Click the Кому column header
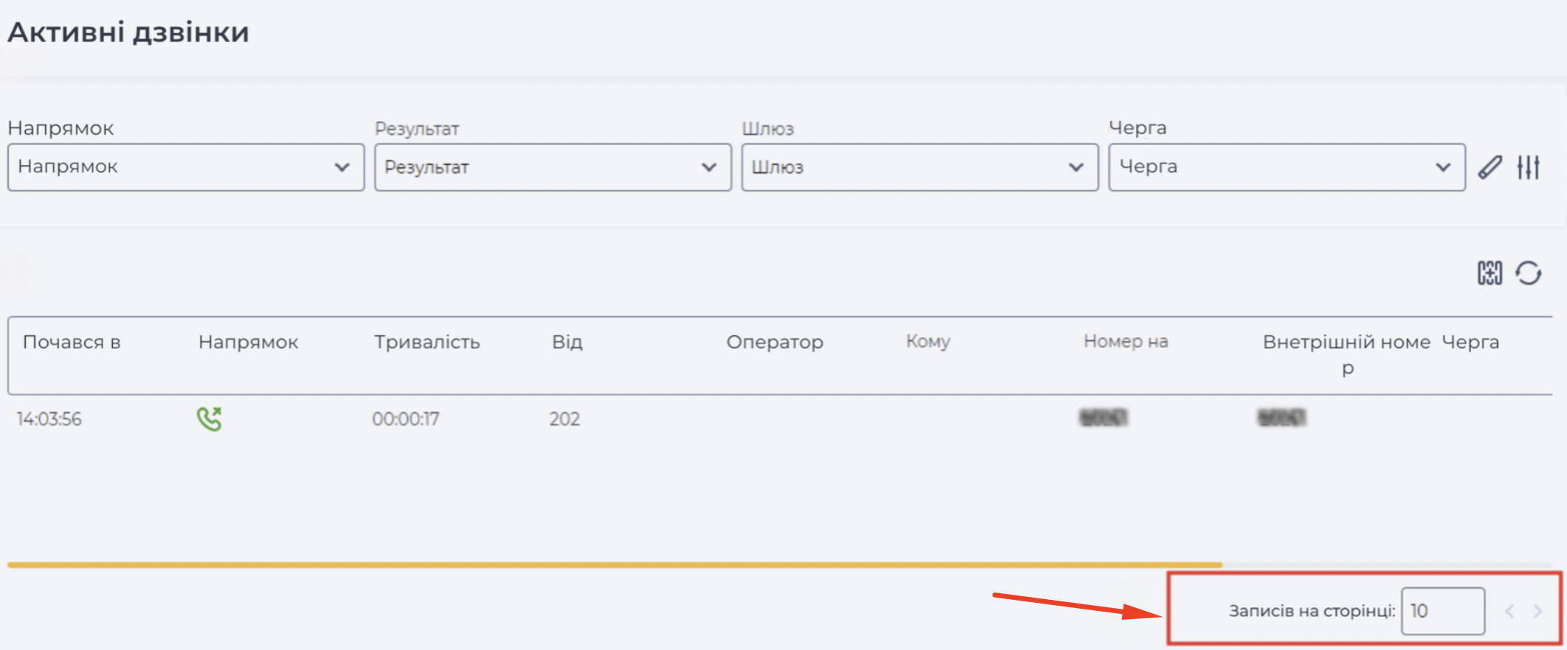Viewport: 1567px width, 650px height. (x=928, y=342)
